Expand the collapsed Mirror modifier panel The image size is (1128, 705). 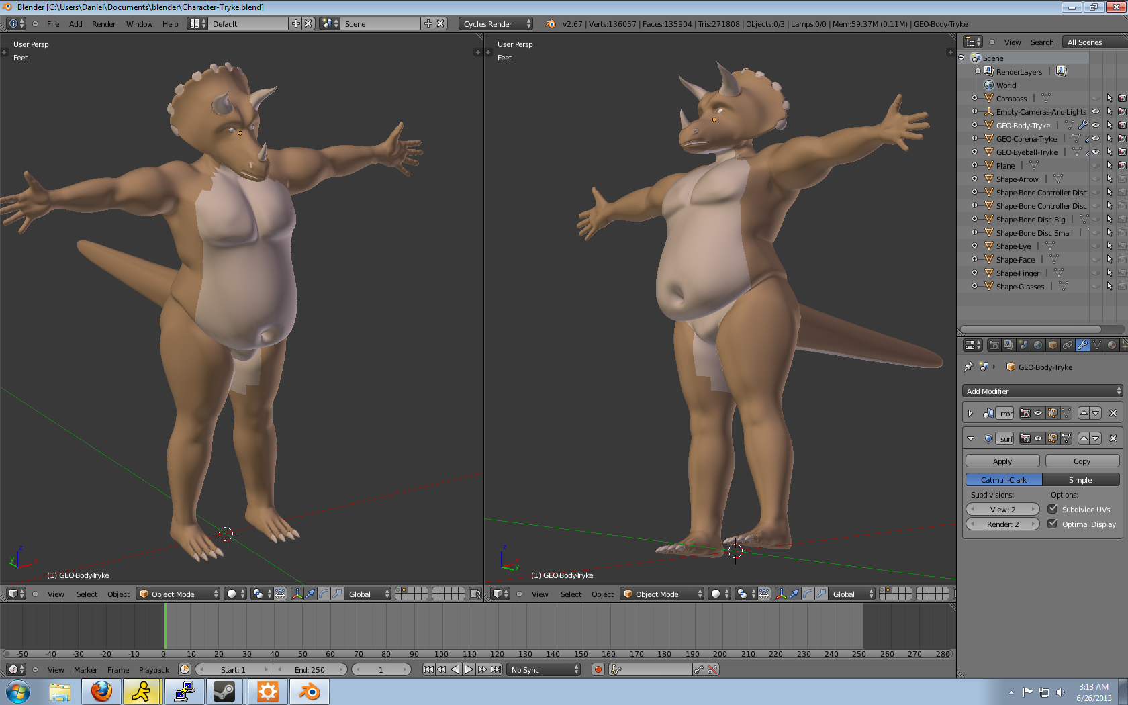tap(970, 413)
